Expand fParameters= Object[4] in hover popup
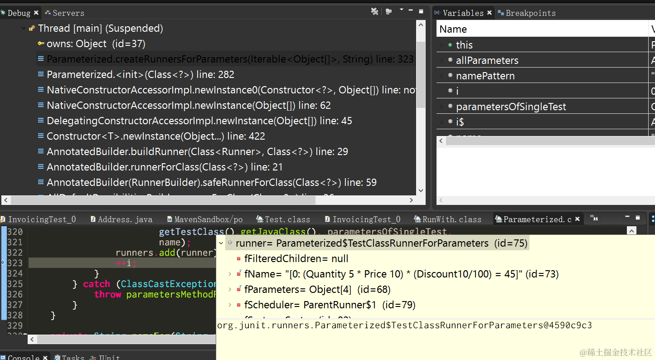This screenshot has width=655, height=360. pyautogui.click(x=230, y=289)
